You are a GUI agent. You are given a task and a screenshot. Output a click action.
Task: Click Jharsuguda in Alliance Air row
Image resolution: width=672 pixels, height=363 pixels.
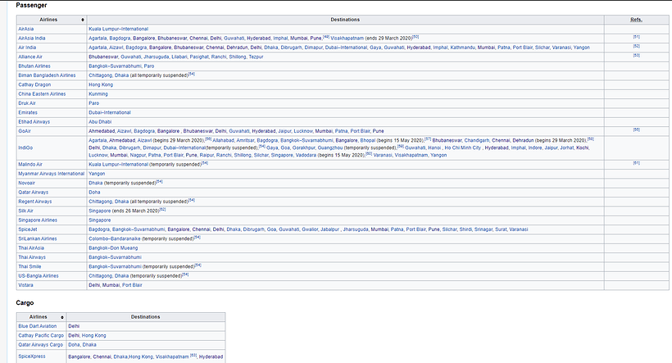coord(156,57)
